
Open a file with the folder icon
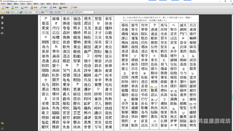point(3,12)
